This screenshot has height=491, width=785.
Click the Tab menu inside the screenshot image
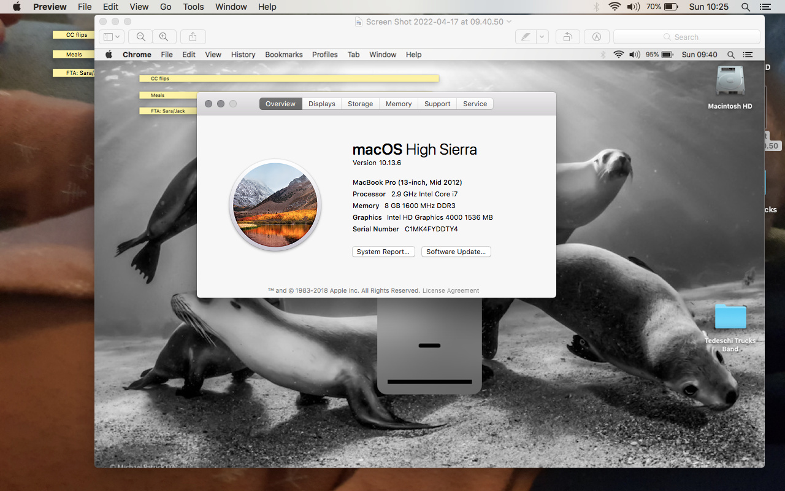pyautogui.click(x=354, y=55)
